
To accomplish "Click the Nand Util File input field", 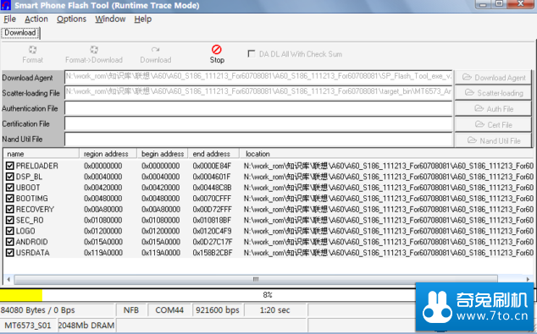I will [x=258, y=140].
